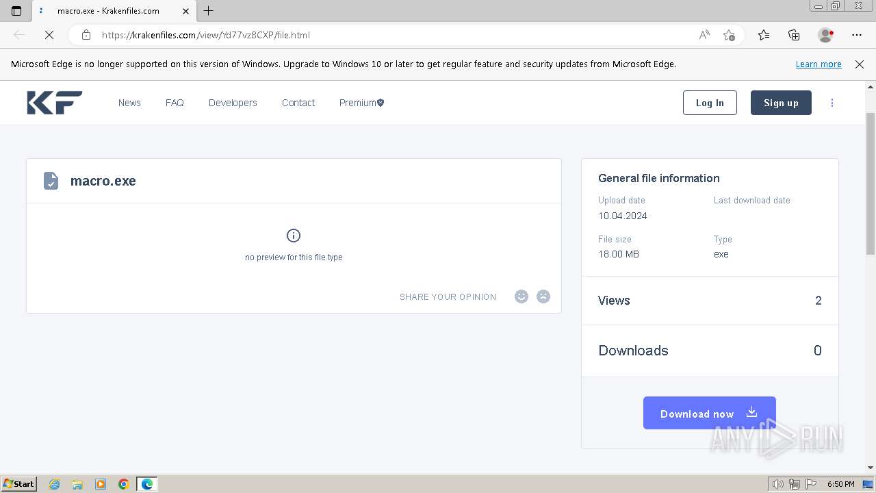Select the Views count row
This screenshot has width=876, height=493.
point(710,301)
